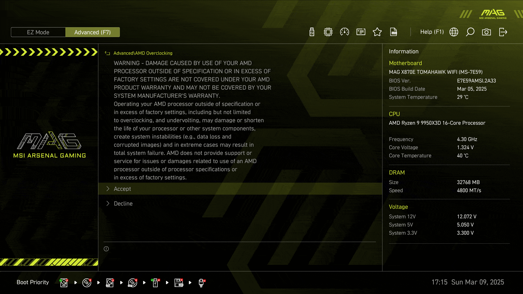This screenshot has width=523, height=294.
Task: Click the 4800 MT/s DRAM speed value
Action: (469, 191)
